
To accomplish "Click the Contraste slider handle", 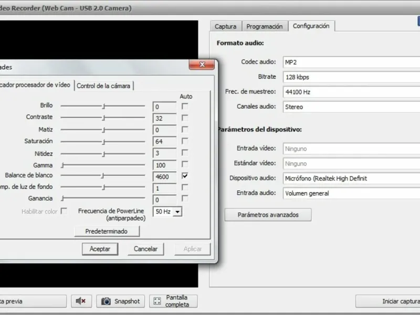I will point(103,118).
